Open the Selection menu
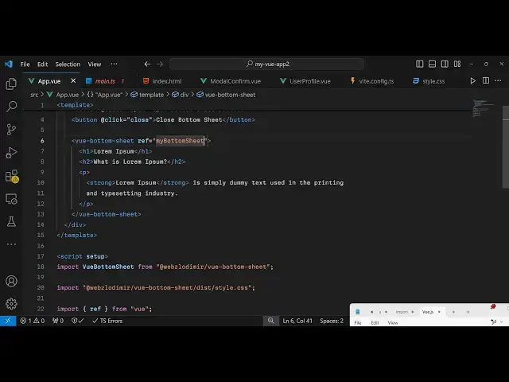The height and width of the screenshot is (382, 509). tap(68, 64)
